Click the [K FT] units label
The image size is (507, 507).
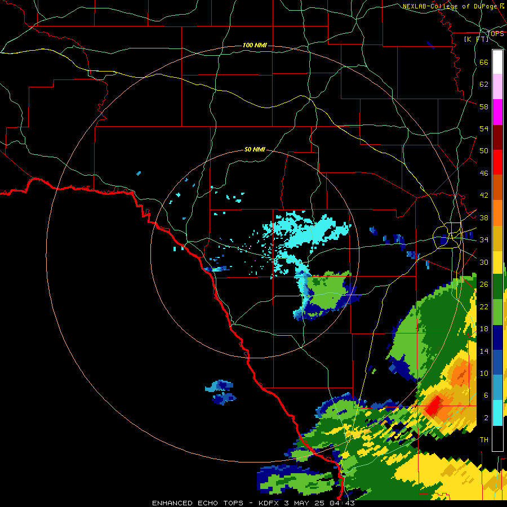click(x=476, y=39)
